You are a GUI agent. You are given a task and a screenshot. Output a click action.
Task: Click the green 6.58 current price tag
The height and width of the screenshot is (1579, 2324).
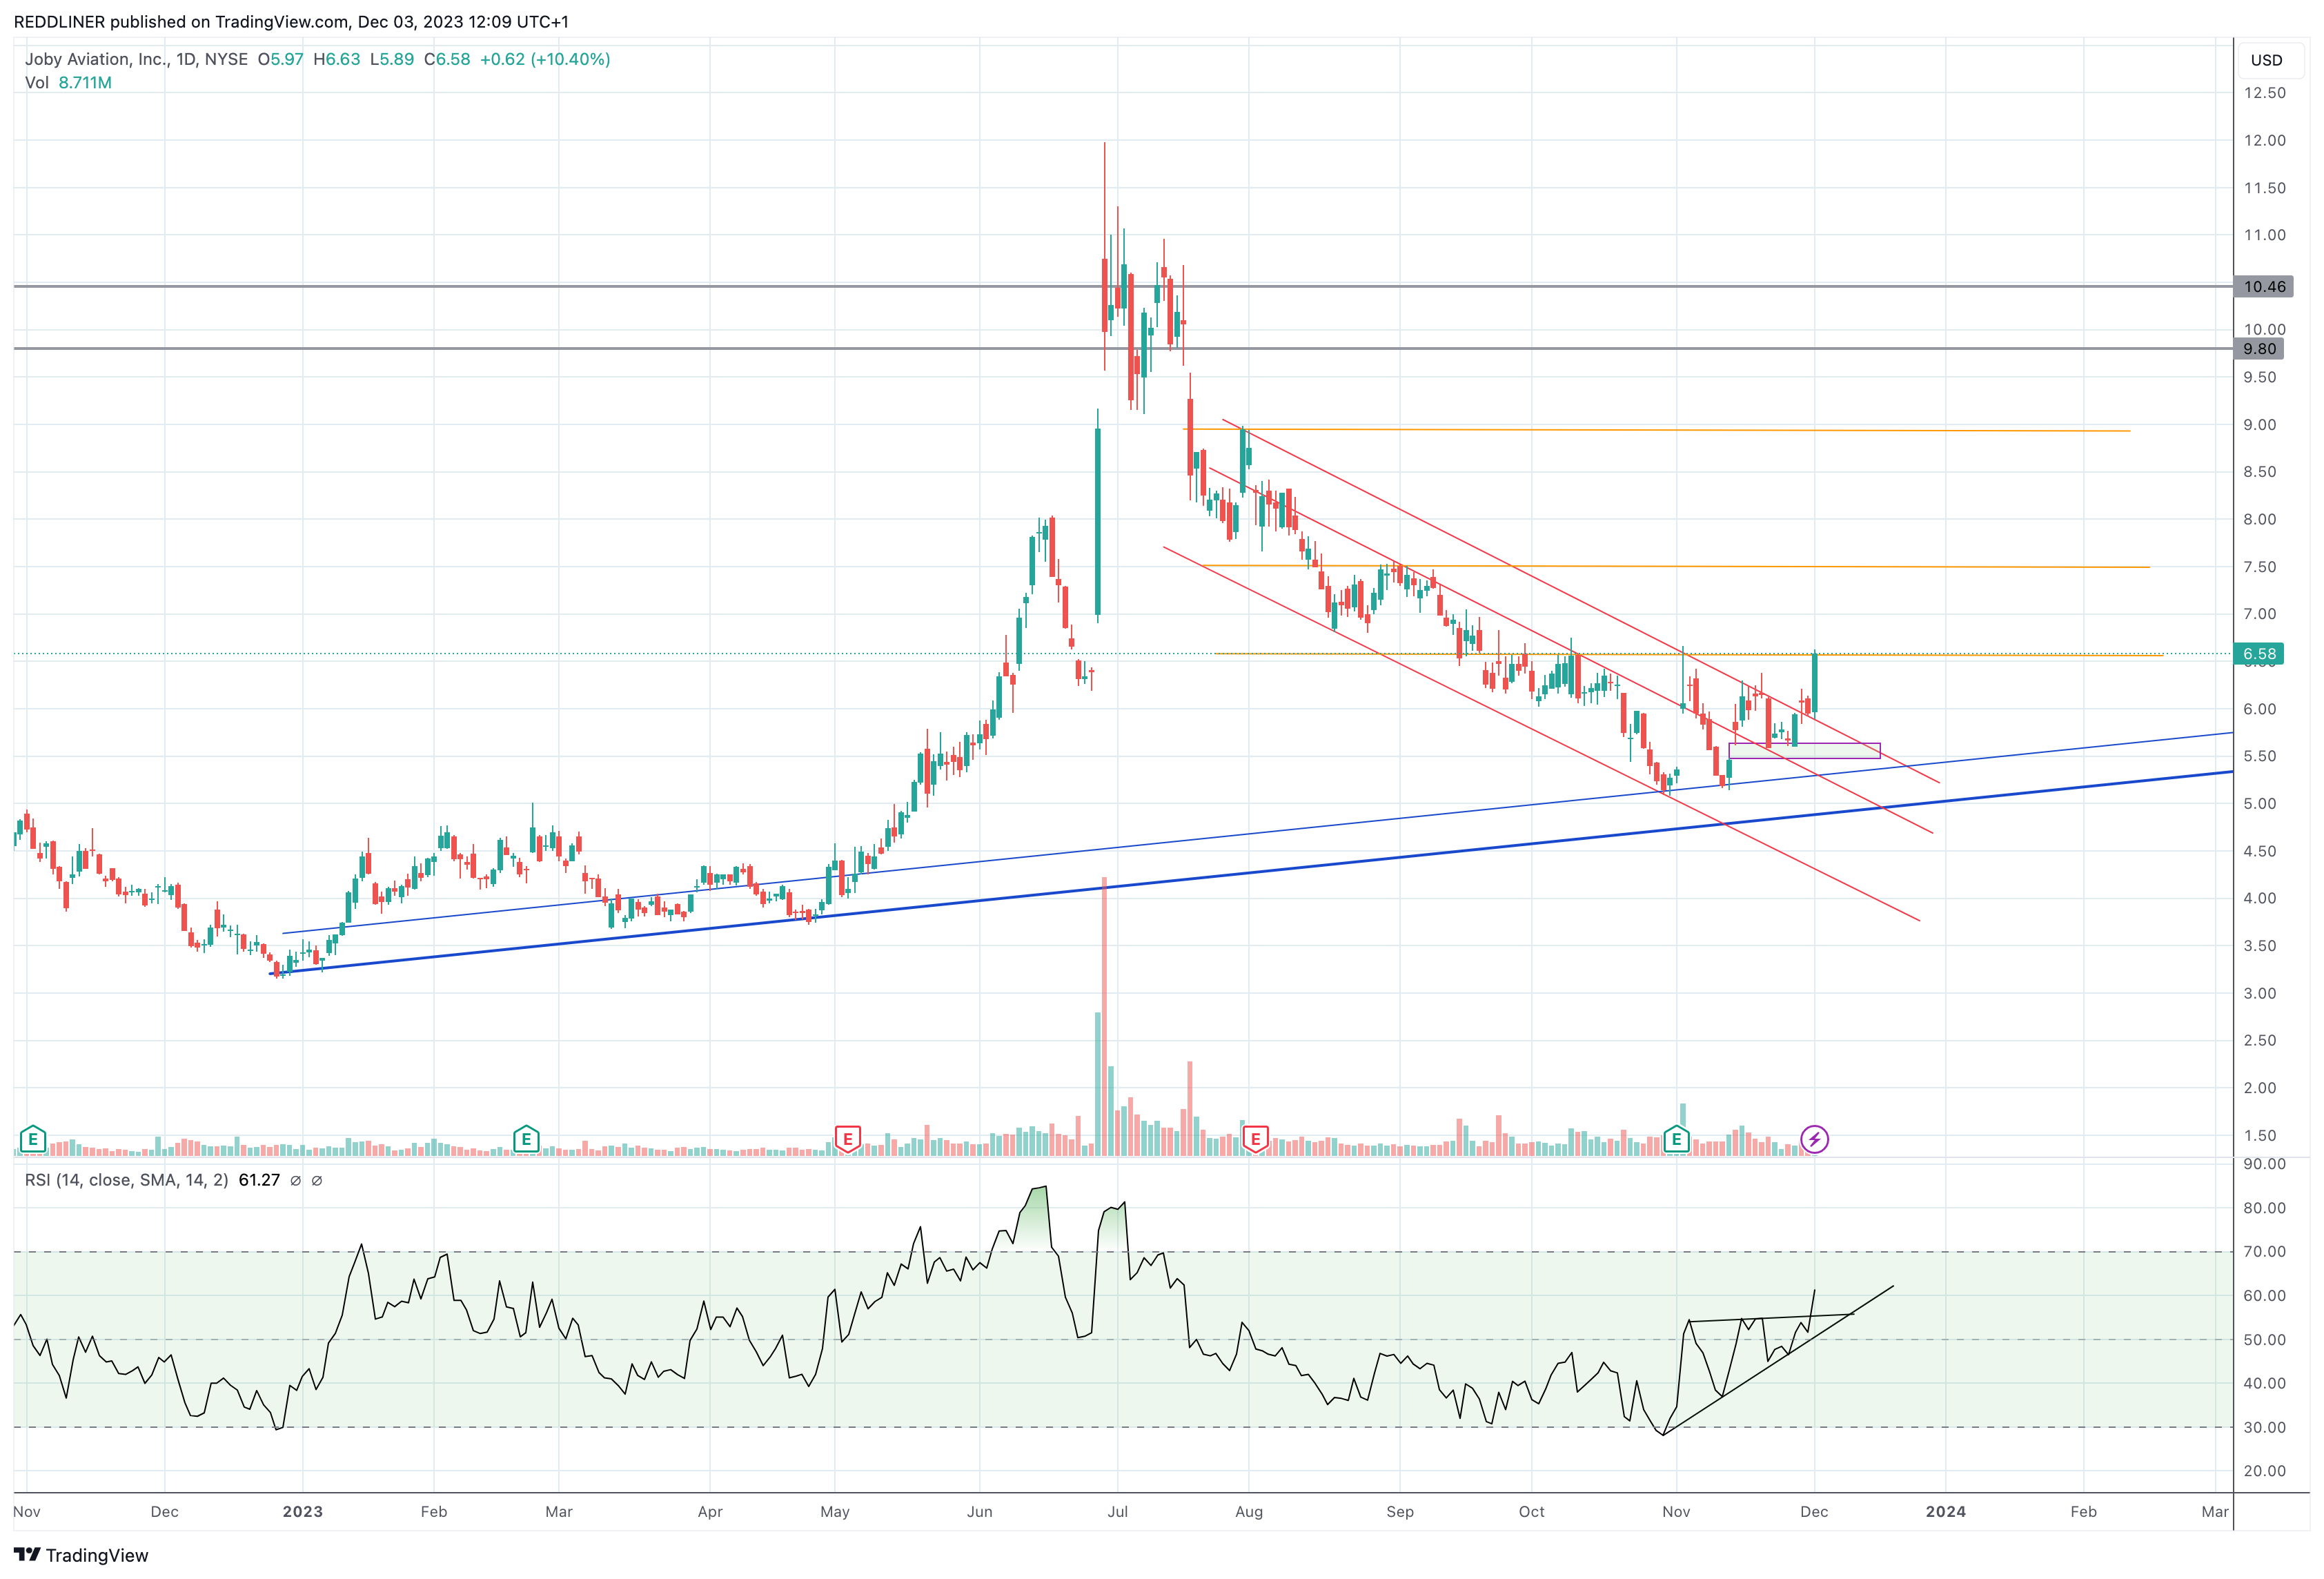tap(2259, 654)
